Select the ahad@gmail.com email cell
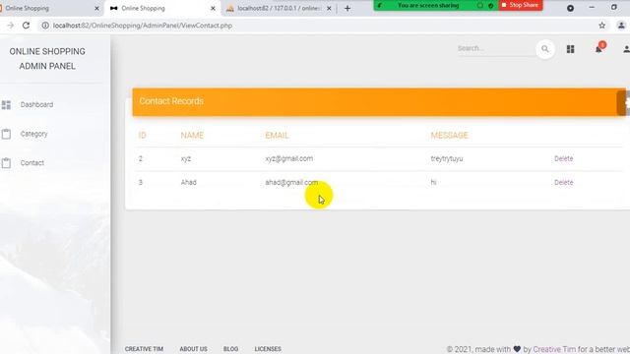The height and width of the screenshot is (354, 630). 291,183
